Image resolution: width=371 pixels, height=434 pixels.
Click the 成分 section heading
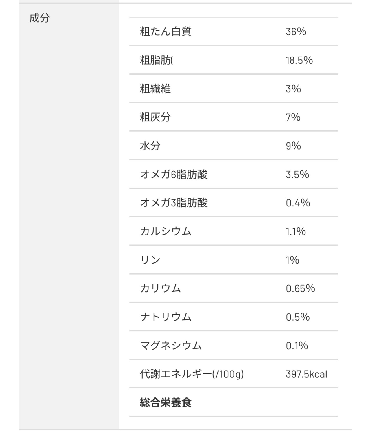point(39,18)
